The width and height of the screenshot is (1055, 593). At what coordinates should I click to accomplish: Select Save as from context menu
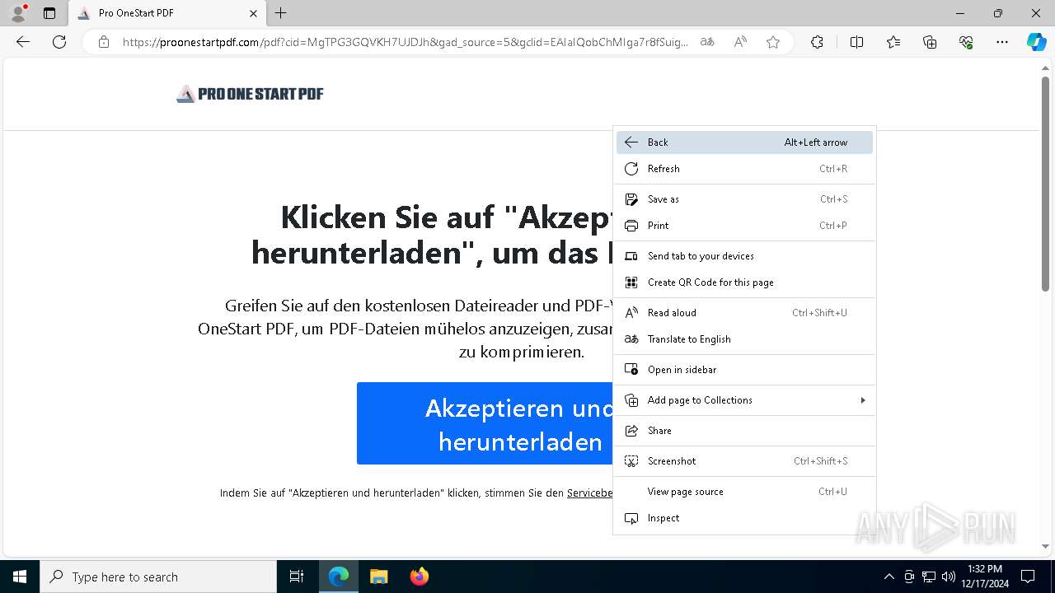[x=744, y=199]
